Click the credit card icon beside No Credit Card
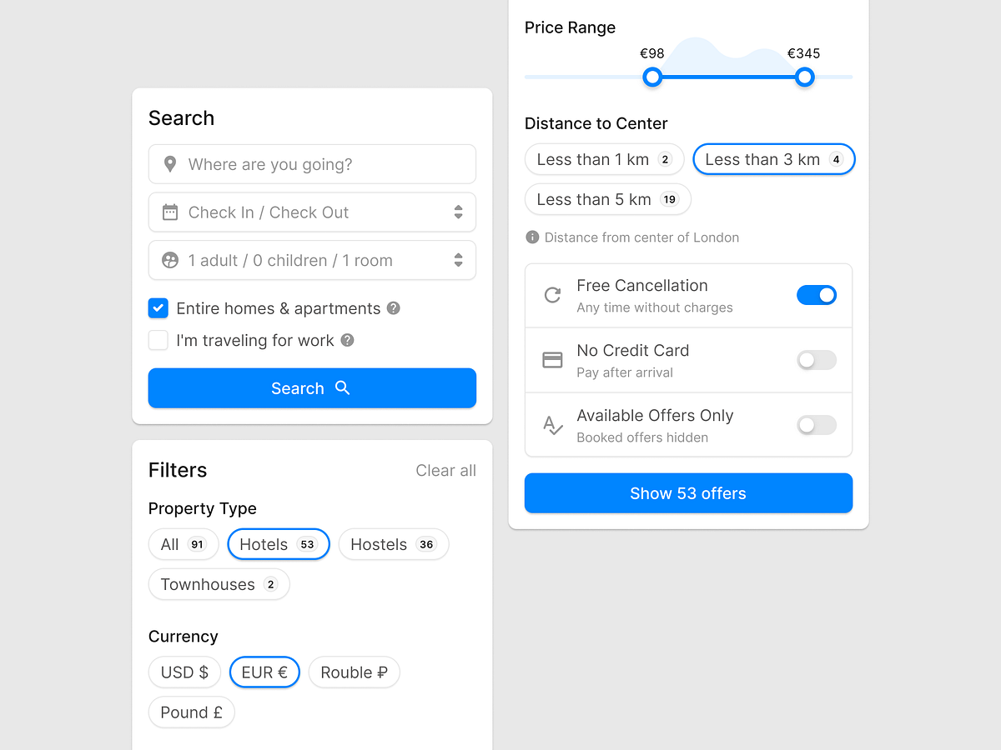The image size is (1001, 750). pyautogui.click(x=551, y=360)
